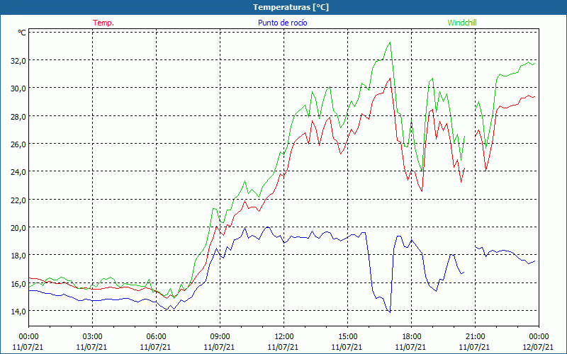Click the 21:00 time axis label

tap(475, 337)
